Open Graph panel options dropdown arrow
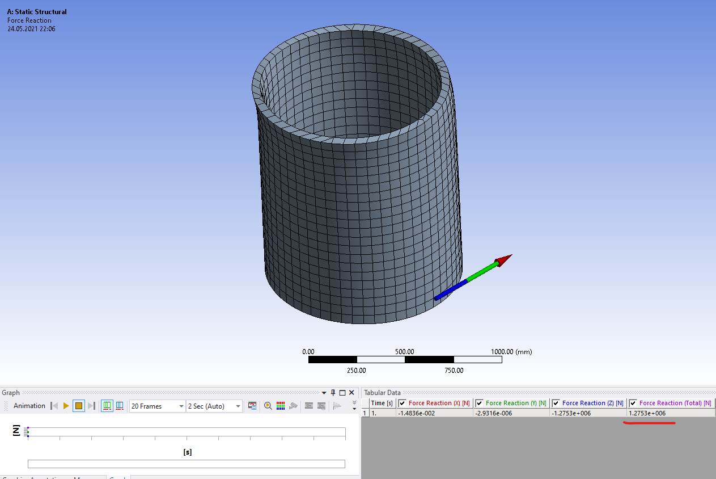The image size is (716, 479). coord(324,393)
